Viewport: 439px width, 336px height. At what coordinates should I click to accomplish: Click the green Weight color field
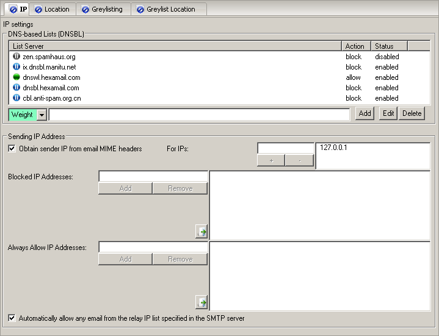pyautogui.click(x=23, y=115)
